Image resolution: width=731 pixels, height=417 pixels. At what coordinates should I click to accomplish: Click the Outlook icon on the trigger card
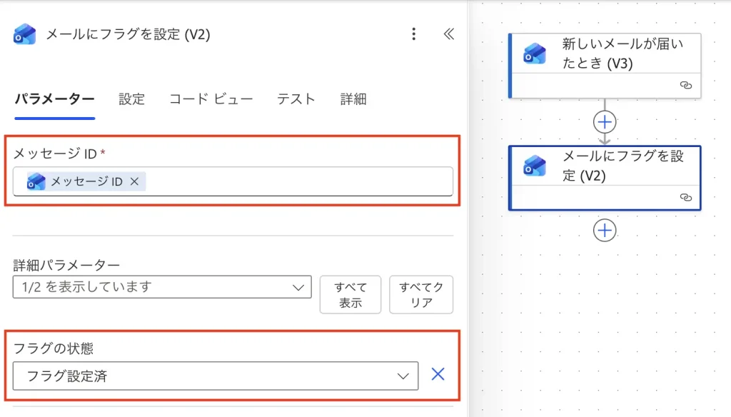click(535, 54)
